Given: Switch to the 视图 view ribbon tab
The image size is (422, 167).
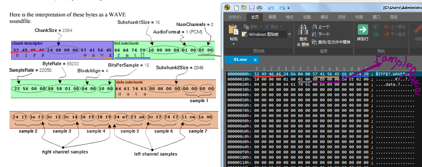Looking at the screenshot, I should tap(307, 17).
